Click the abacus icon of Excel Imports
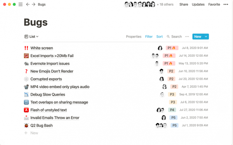 26,56
